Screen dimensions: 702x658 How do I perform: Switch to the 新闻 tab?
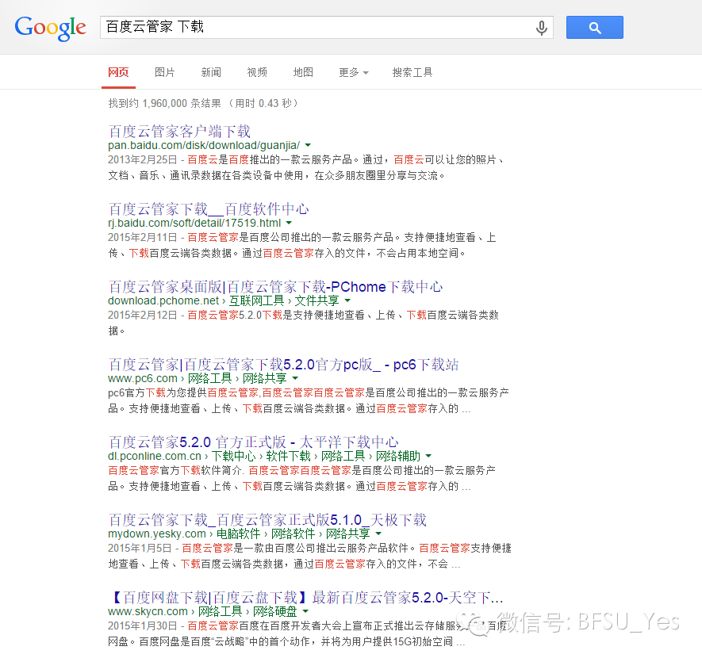coord(211,72)
